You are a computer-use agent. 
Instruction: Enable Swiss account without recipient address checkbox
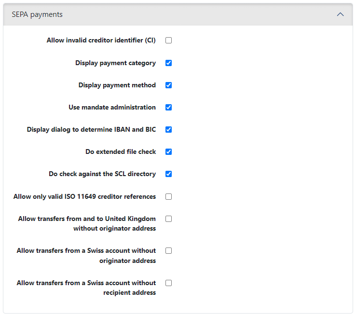168,283
